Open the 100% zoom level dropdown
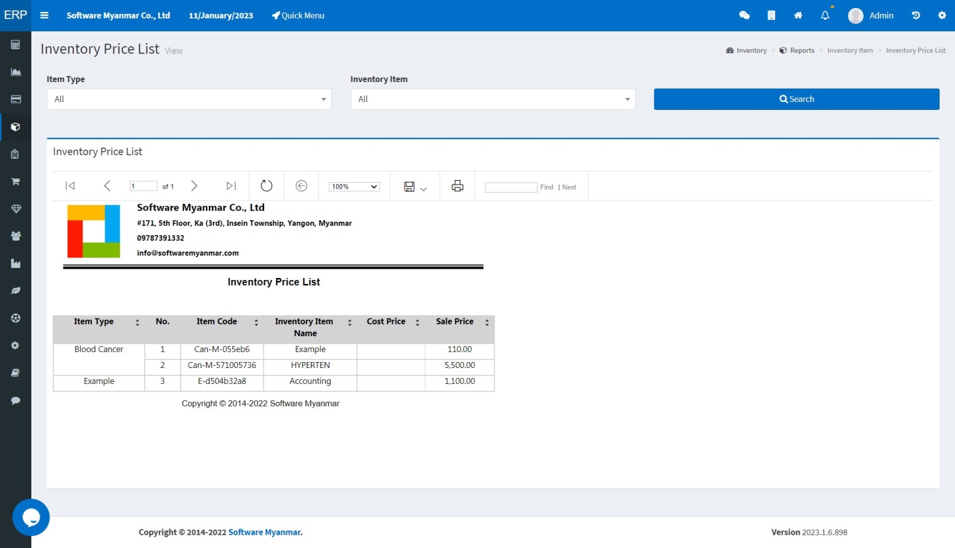Viewport: 955px width, 548px height. [354, 187]
